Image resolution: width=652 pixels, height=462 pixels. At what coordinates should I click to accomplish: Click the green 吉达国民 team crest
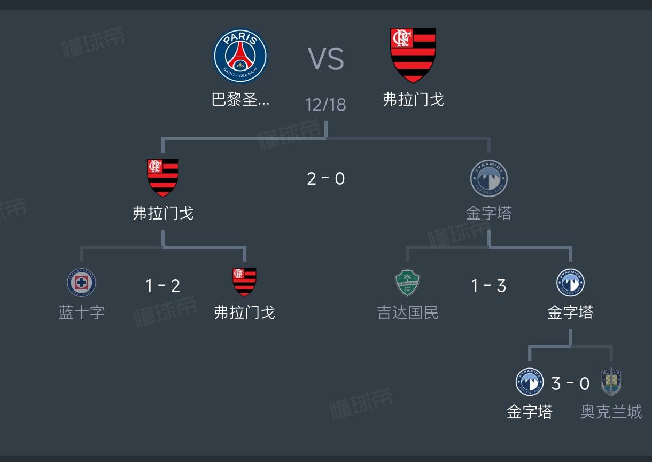407,283
